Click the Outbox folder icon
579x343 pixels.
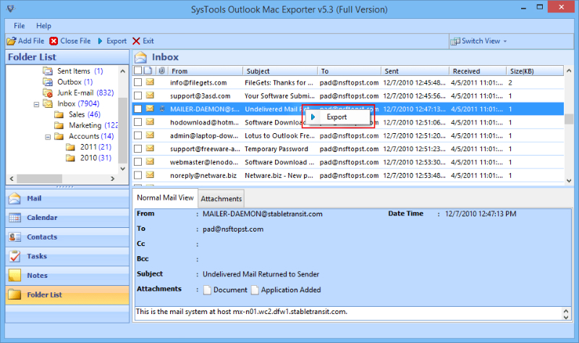click(x=48, y=82)
